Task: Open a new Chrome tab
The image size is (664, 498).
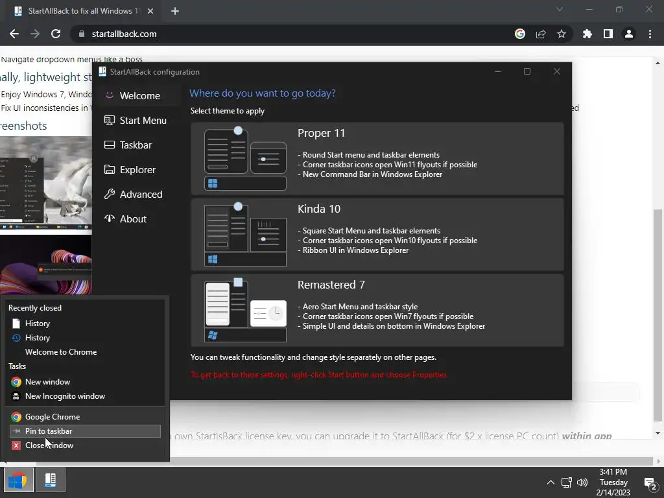Action: (x=175, y=11)
